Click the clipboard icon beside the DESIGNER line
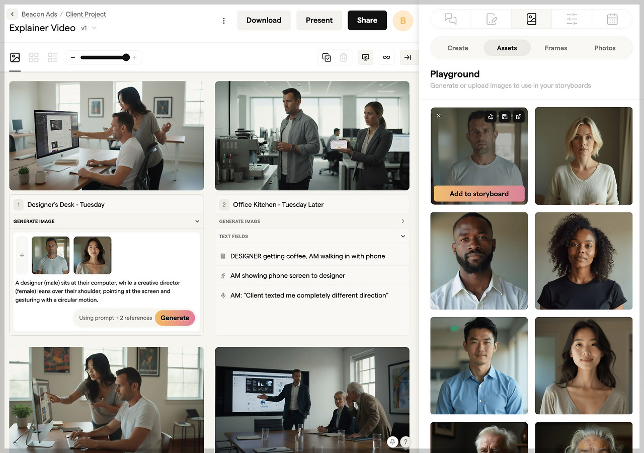Viewport: 644px width, 453px height. 223,256
